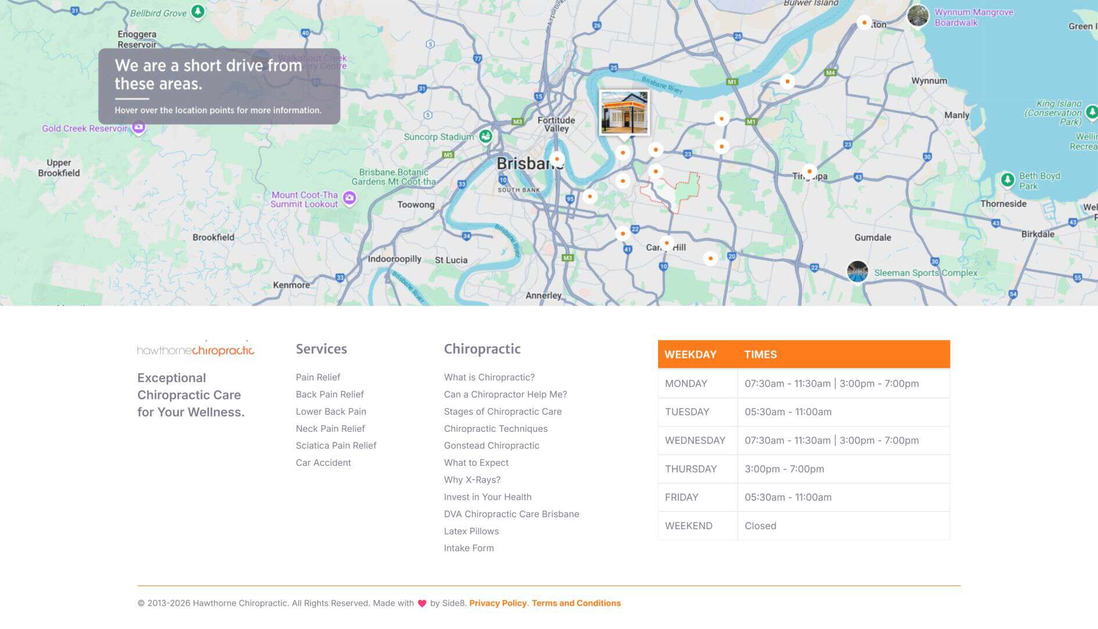Screen dimensions: 1098x629
Task: Open Gonstead Chiropractic link
Action: click(492, 445)
